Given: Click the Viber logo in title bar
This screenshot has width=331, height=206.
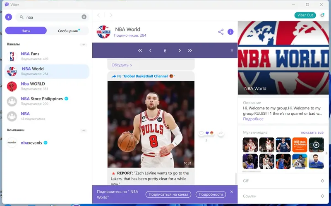Looking at the screenshot, I should point(7,5).
